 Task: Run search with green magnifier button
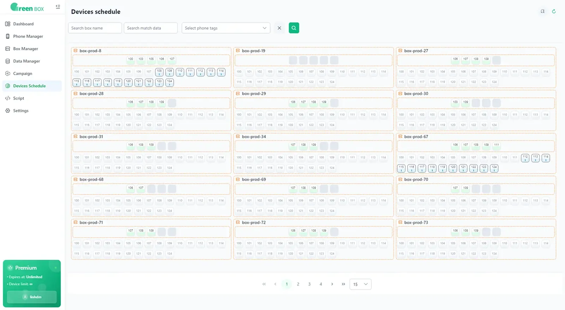(294, 28)
